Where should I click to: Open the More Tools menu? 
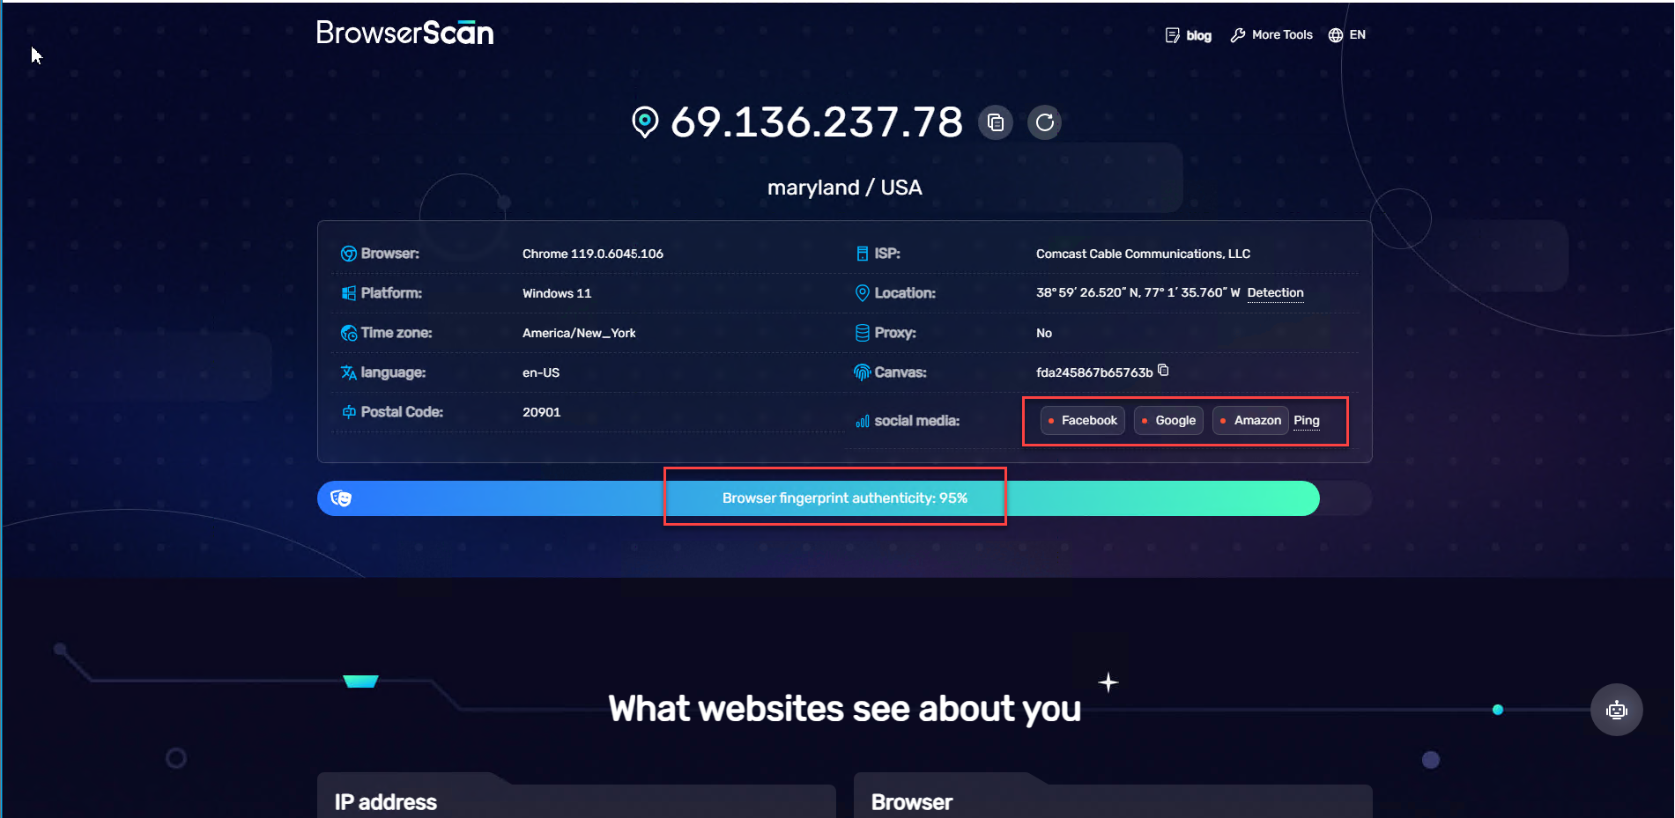1271,35
